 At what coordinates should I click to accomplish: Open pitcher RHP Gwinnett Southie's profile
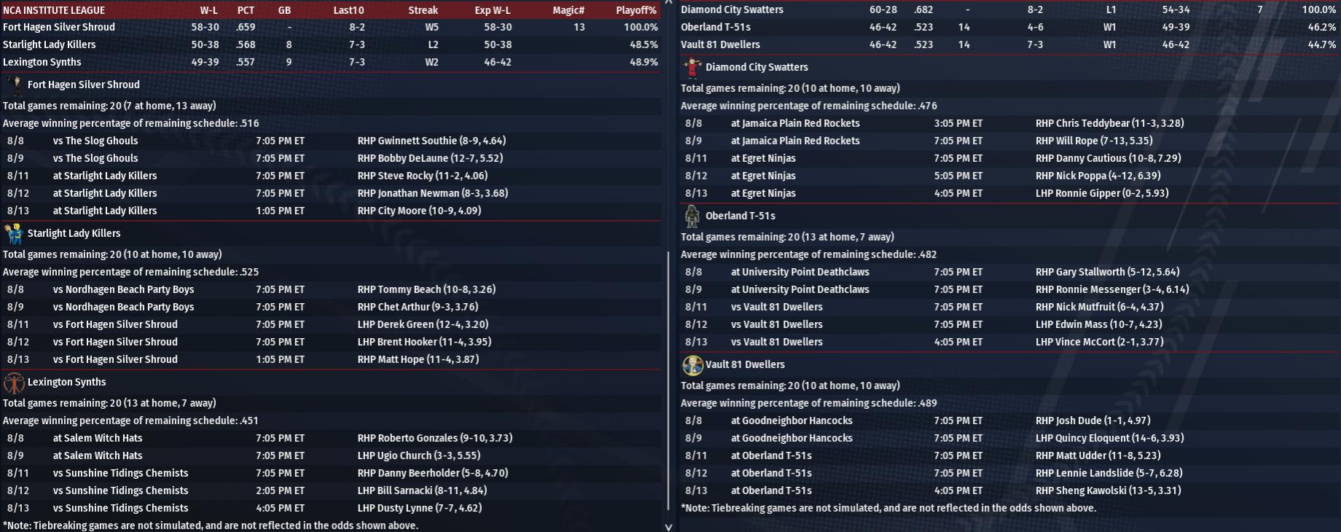(x=431, y=141)
